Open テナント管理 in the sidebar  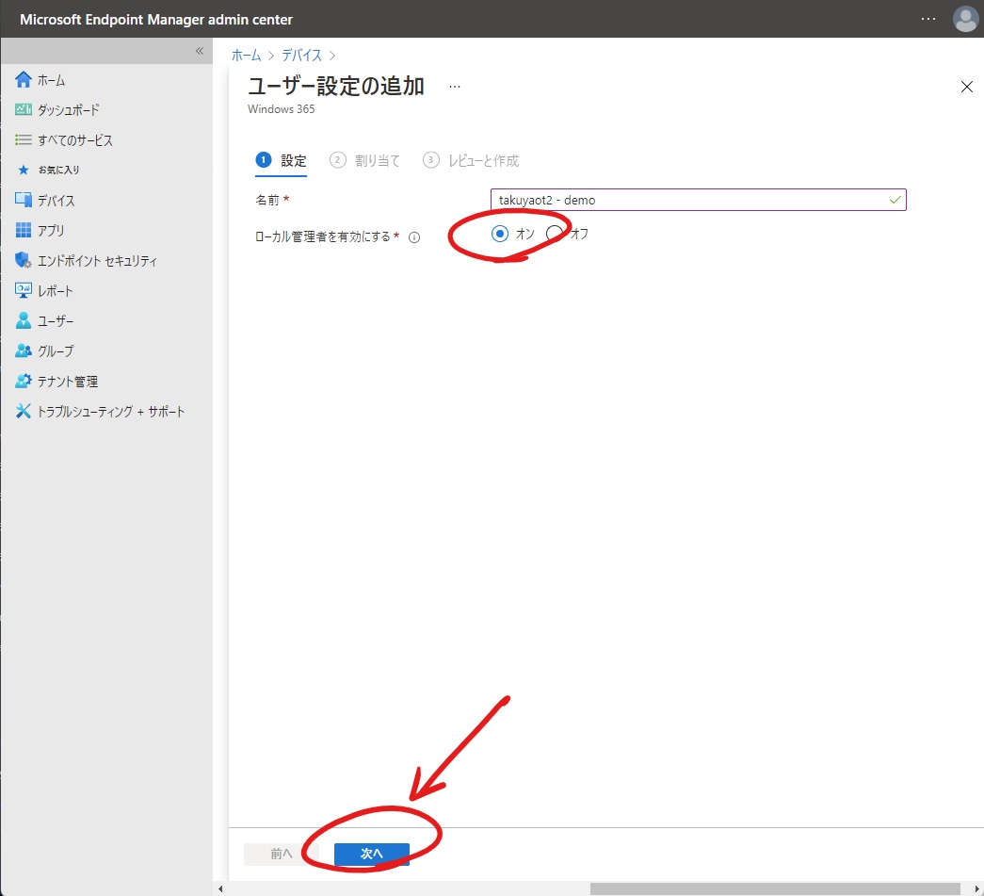pyautogui.click(x=68, y=382)
